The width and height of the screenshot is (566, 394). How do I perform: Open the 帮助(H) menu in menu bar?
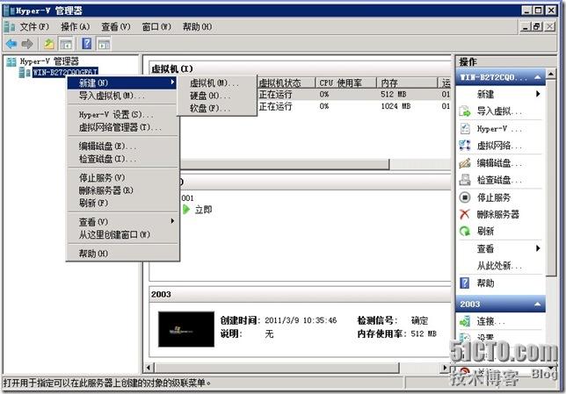197,26
